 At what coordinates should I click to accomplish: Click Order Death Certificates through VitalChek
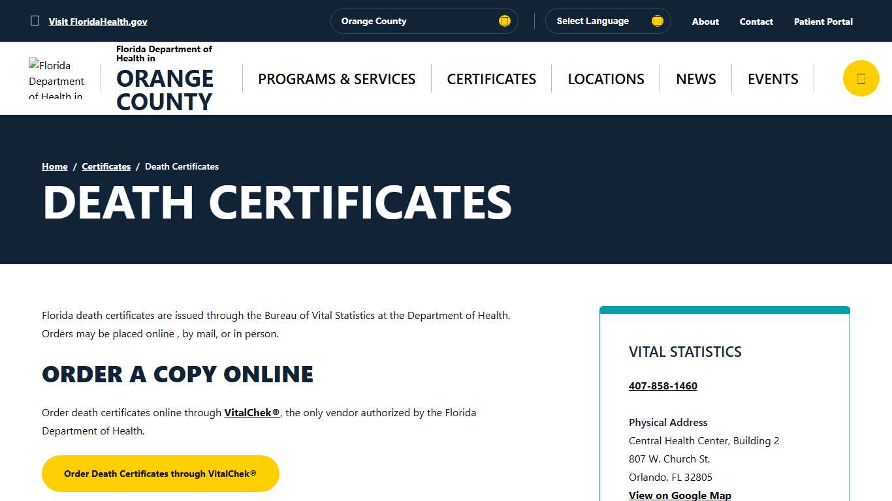(x=160, y=473)
